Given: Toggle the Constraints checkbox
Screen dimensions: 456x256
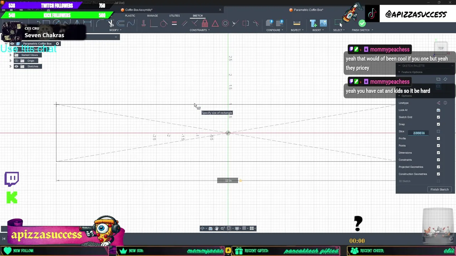Looking at the screenshot, I should 439,160.
